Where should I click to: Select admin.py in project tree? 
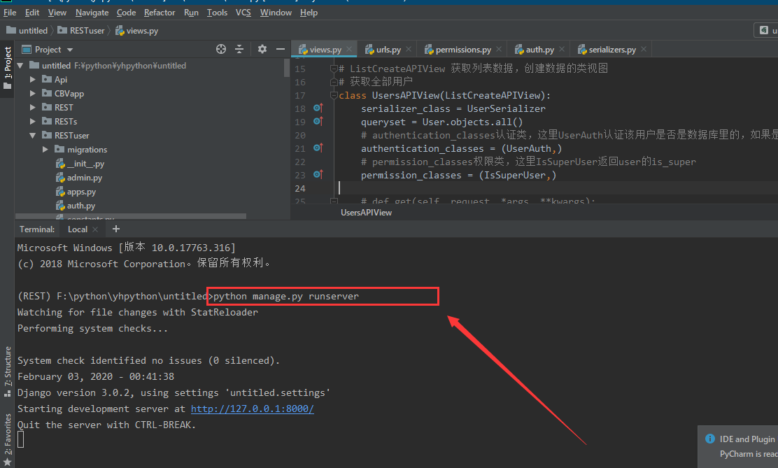pyautogui.click(x=79, y=177)
